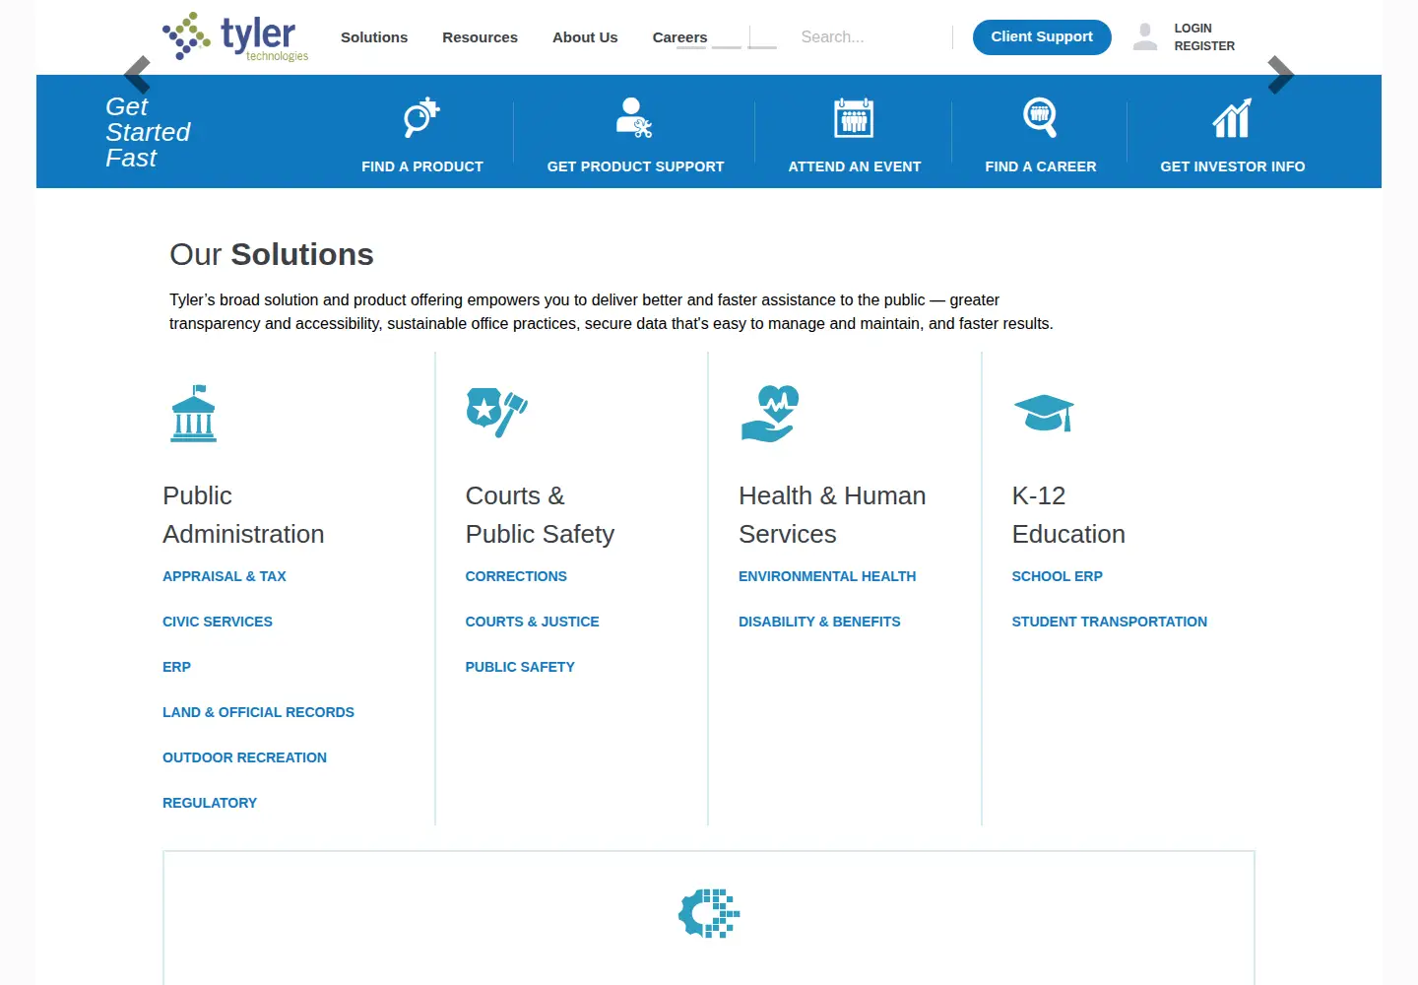The image size is (1418, 985).
Task: Open the PUBLIC SAFETY link
Action: (520, 667)
